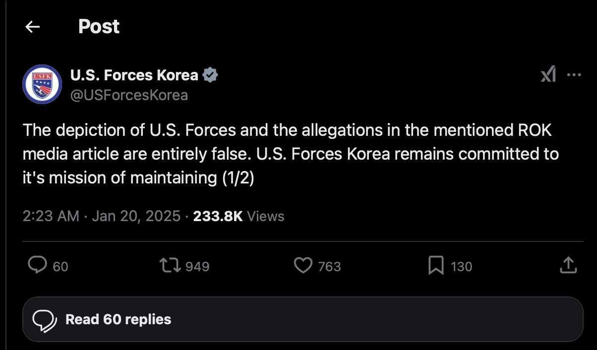Viewport: 597px width, 350px height.
Task: Go back using the left arrow
Action: [33, 27]
